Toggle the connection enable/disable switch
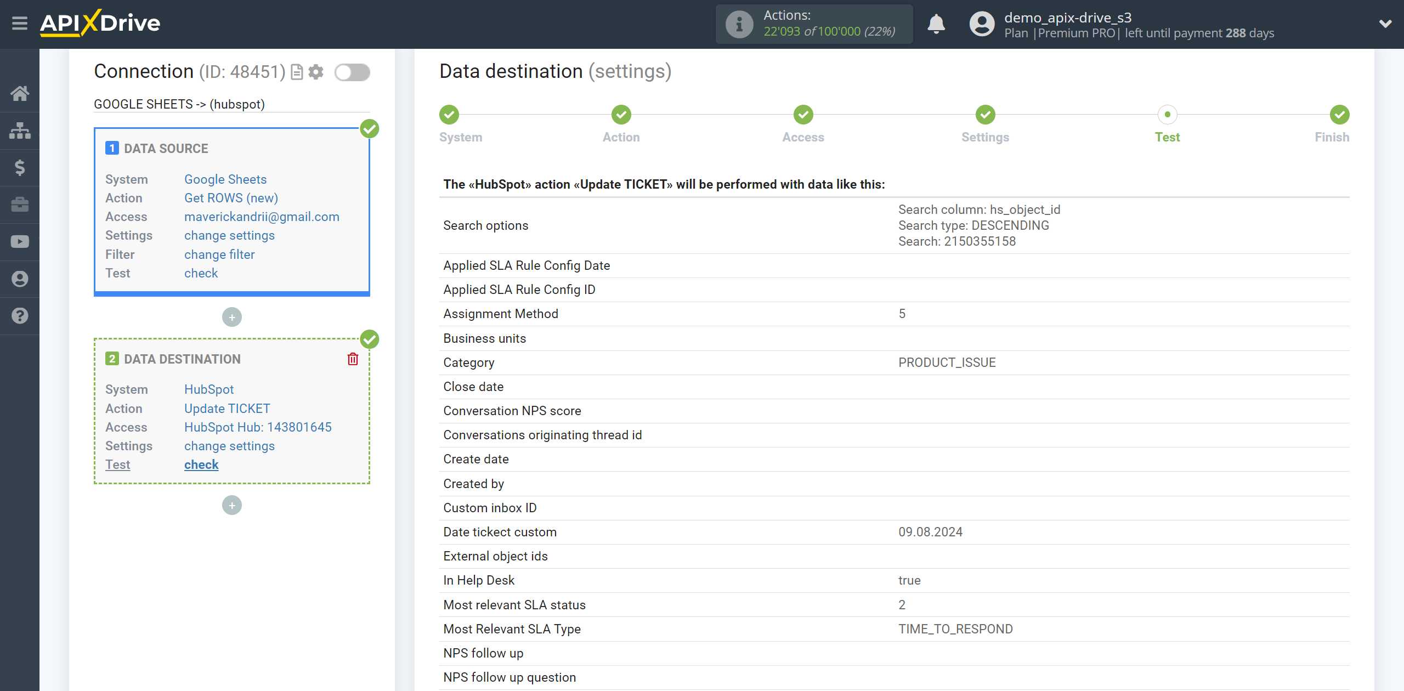 [x=353, y=73]
